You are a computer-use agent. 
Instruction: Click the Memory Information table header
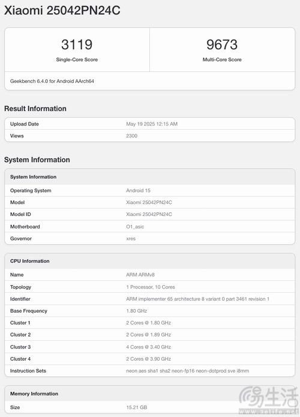point(34,394)
